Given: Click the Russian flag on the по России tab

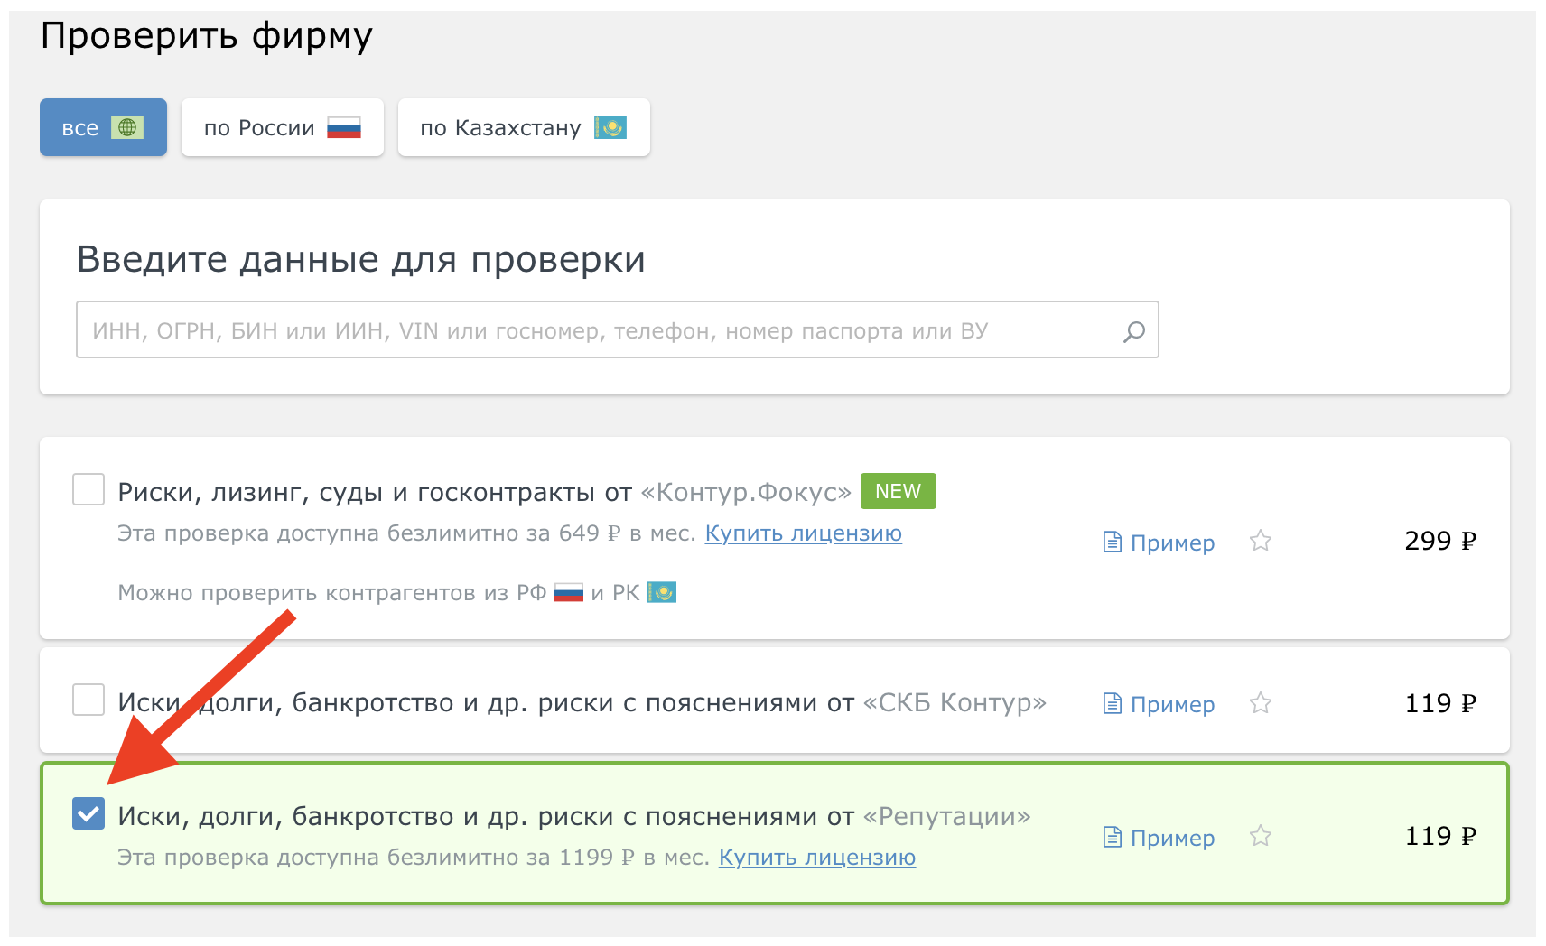Looking at the screenshot, I should (x=344, y=127).
